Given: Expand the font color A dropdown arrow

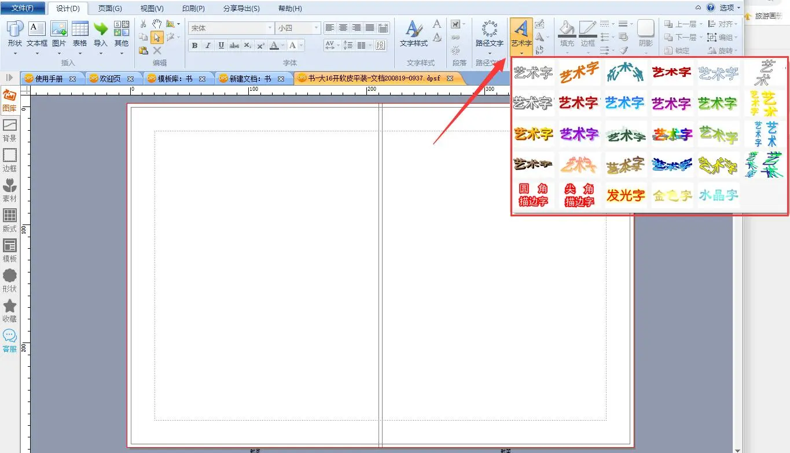Looking at the screenshot, I should (282, 46).
